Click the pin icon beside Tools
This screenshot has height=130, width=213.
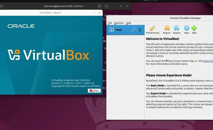[134, 30]
